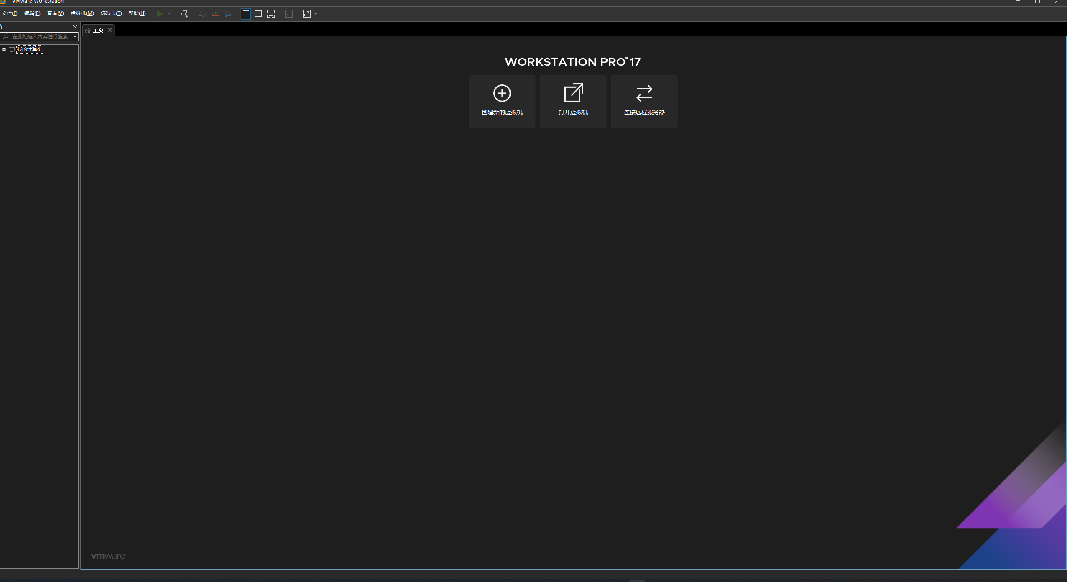This screenshot has width=1067, height=582.
Task: Toggle the thumbnail bar view button
Action: pos(258,14)
